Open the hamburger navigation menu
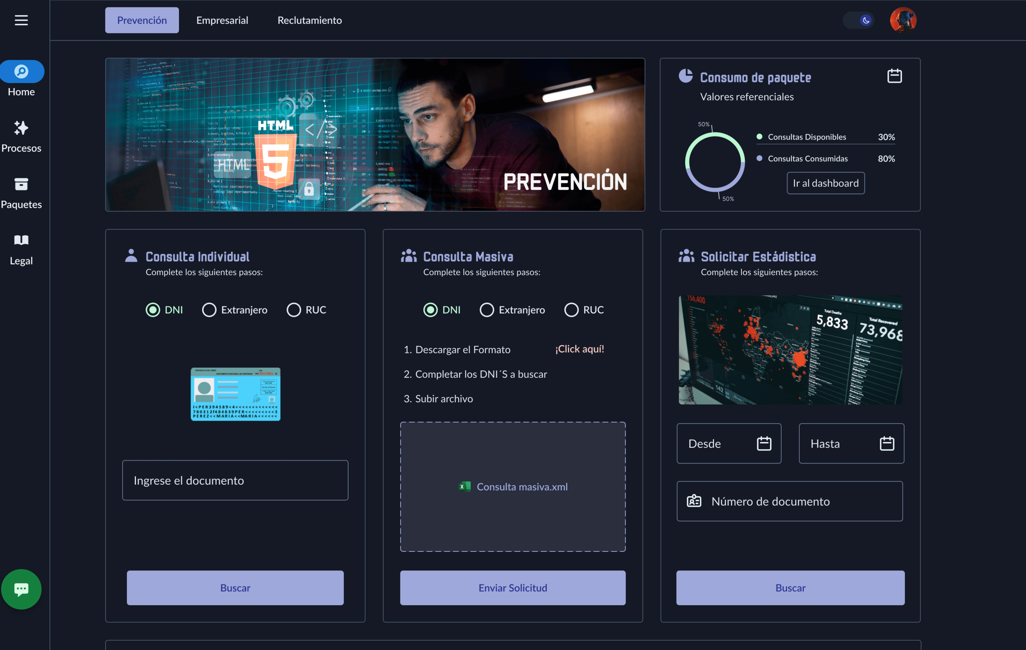1026x650 pixels. [x=21, y=20]
